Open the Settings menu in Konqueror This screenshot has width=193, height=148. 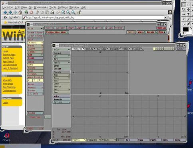coord(63,8)
